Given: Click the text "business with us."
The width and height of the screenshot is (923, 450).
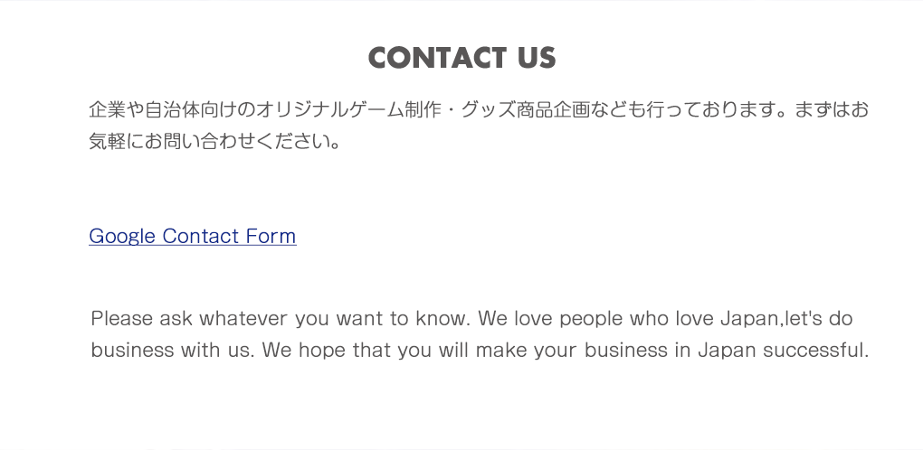Looking at the screenshot, I should (172, 350).
